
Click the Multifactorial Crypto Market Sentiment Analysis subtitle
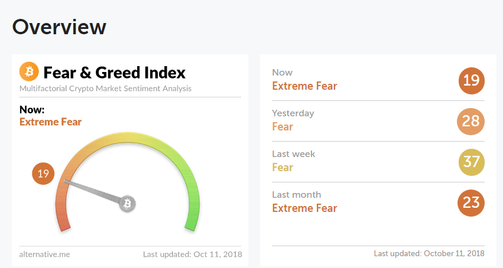point(105,89)
